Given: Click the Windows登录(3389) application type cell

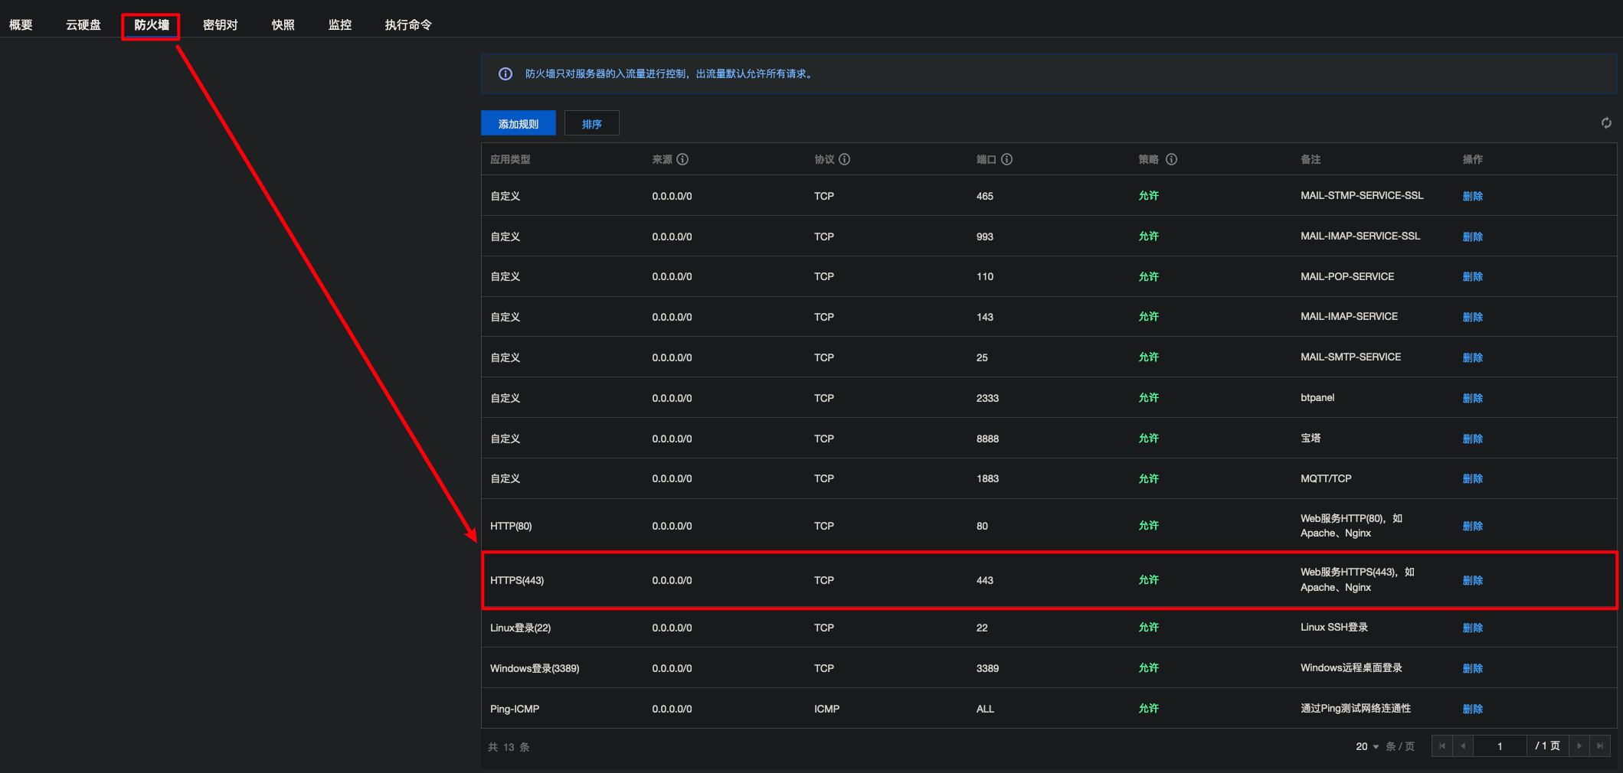Looking at the screenshot, I should tap(535, 669).
